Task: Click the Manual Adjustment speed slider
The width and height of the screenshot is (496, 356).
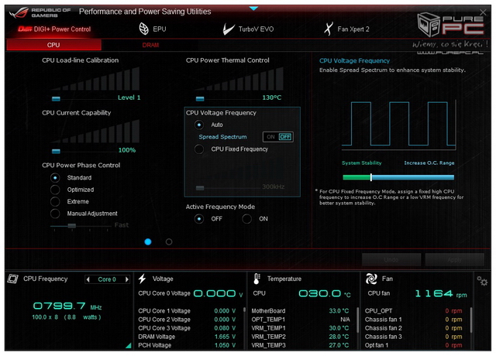Action: tap(72, 225)
